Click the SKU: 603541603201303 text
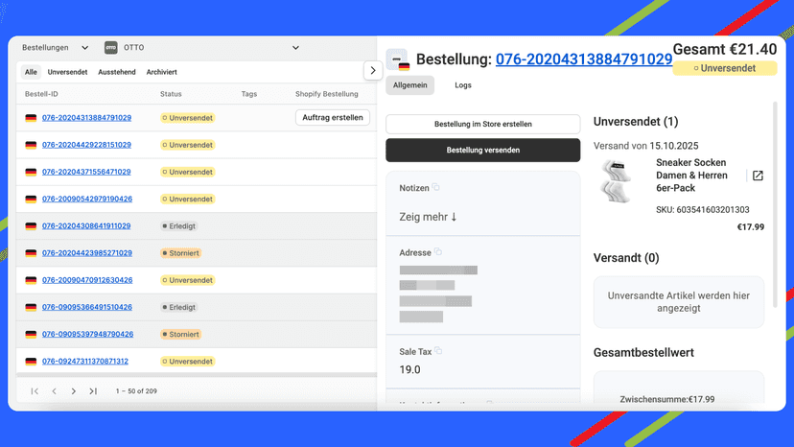 702,210
